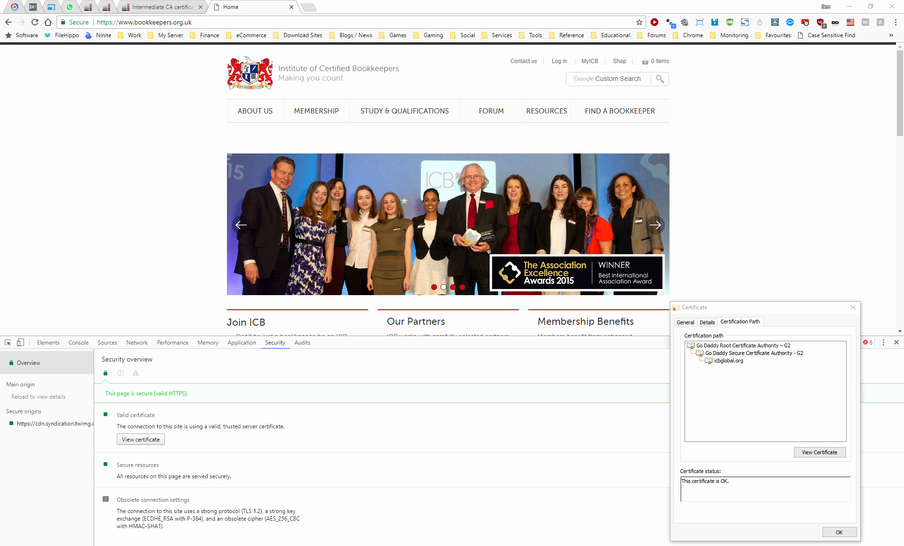Open the DevTools Audits tab
Screen dimensions: 904x546
pyautogui.click(x=302, y=343)
